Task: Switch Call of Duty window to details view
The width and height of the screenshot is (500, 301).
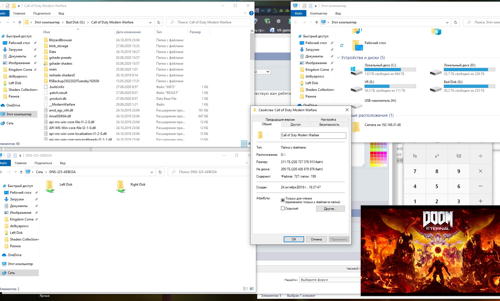Action: [244, 144]
